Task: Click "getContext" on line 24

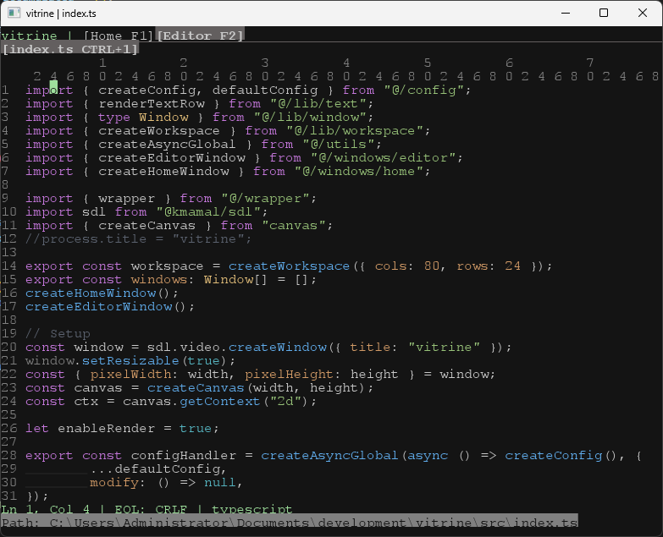Action: point(220,401)
